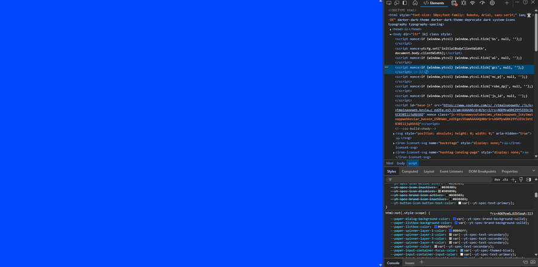Open the Memory gear-chip tool
Image resolution: width=538 pixels, height=267 pixels.
coord(492,3)
